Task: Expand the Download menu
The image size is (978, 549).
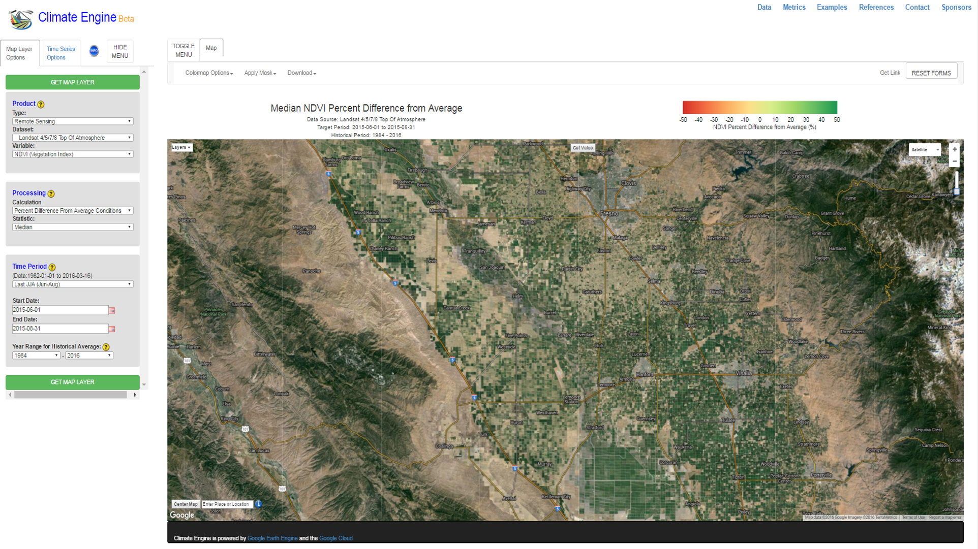Action: pos(301,73)
